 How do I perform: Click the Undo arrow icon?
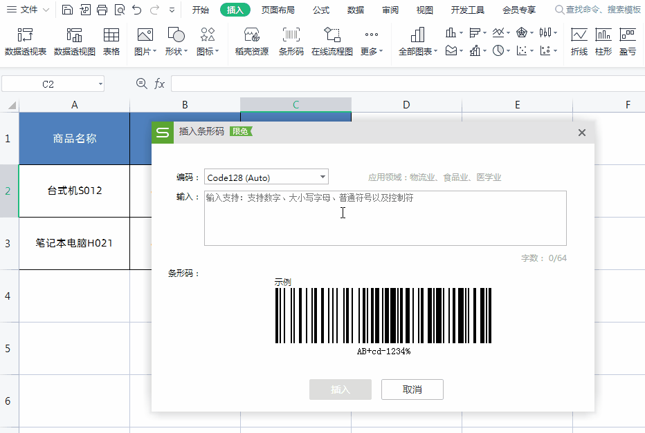click(137, 10)
